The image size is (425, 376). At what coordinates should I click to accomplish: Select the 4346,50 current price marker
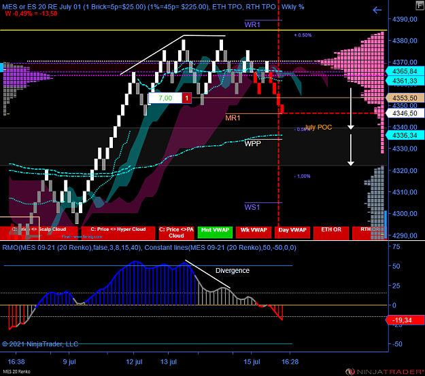pyautogui.click(x=405, y=113)
